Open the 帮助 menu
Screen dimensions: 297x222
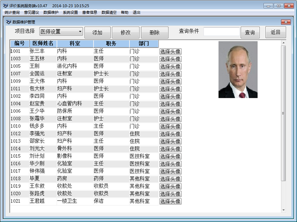125,12
